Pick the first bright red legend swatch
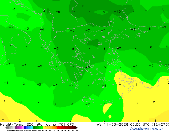This screenshot has height=131, width=169. [x=58, y=128]
